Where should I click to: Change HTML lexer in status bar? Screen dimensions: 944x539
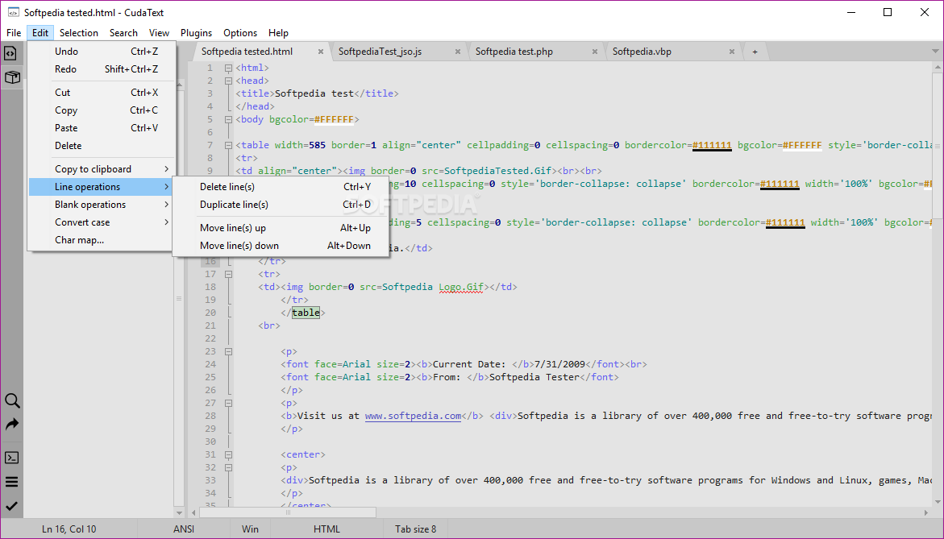click(327, 529)
